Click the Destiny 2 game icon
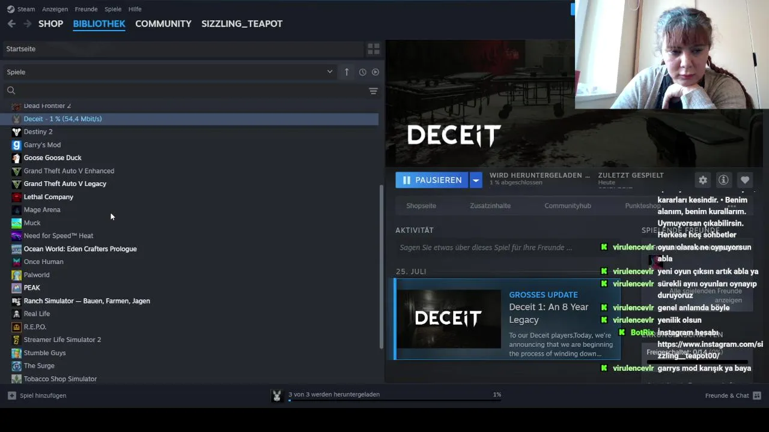Viewport: 769px width, 432px height. [16, 131]
